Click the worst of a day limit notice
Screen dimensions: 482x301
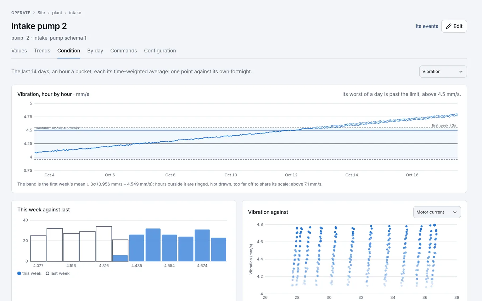pyautogui.click(x=402, y=94)
